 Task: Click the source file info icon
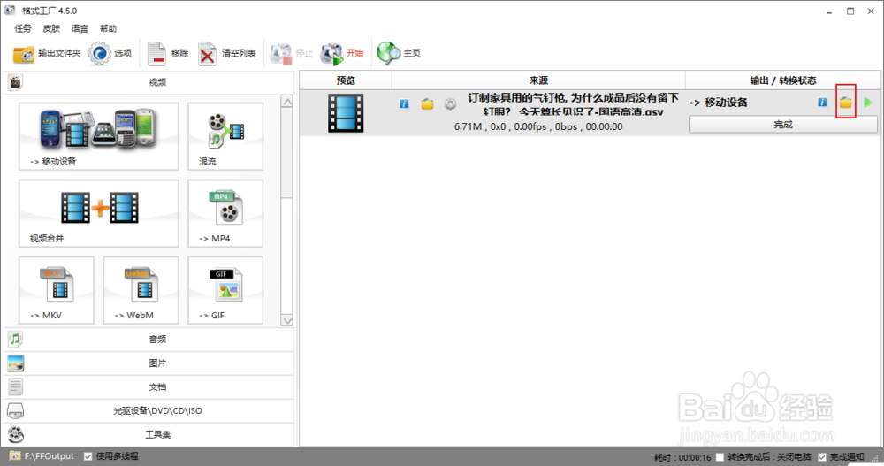pyautogui.click(x=404, y=103)
